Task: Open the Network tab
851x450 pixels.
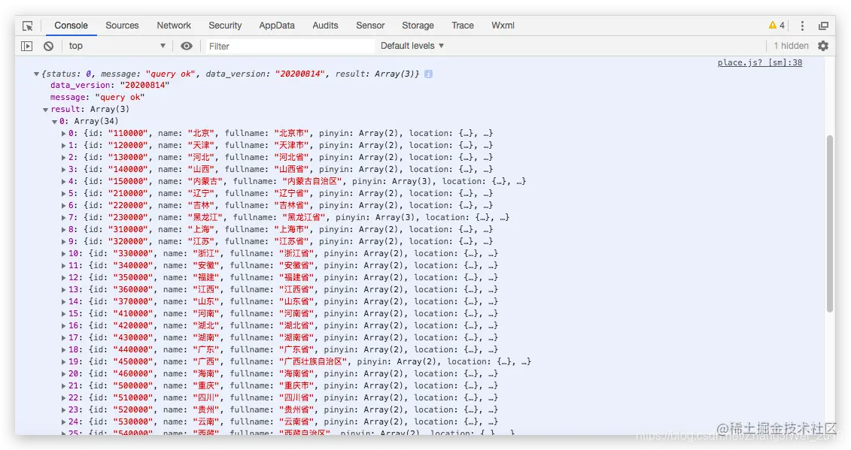Action: (x=174, y=26)
